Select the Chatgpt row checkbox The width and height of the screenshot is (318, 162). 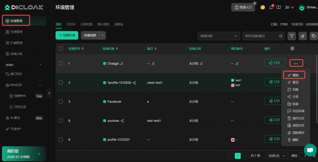[x=61, y=63]
